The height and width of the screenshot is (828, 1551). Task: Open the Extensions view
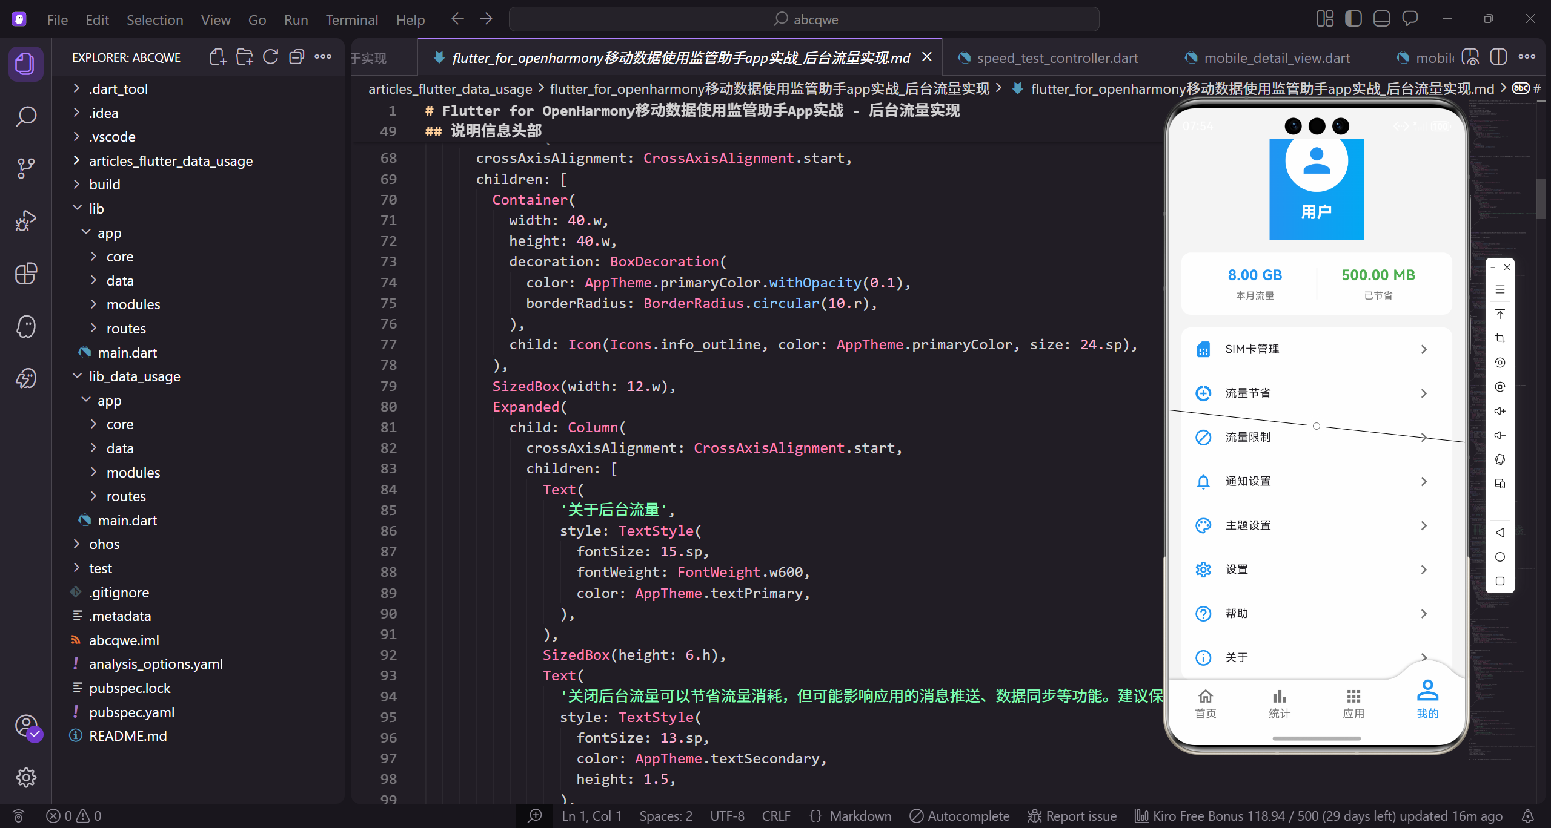[25, 274]
